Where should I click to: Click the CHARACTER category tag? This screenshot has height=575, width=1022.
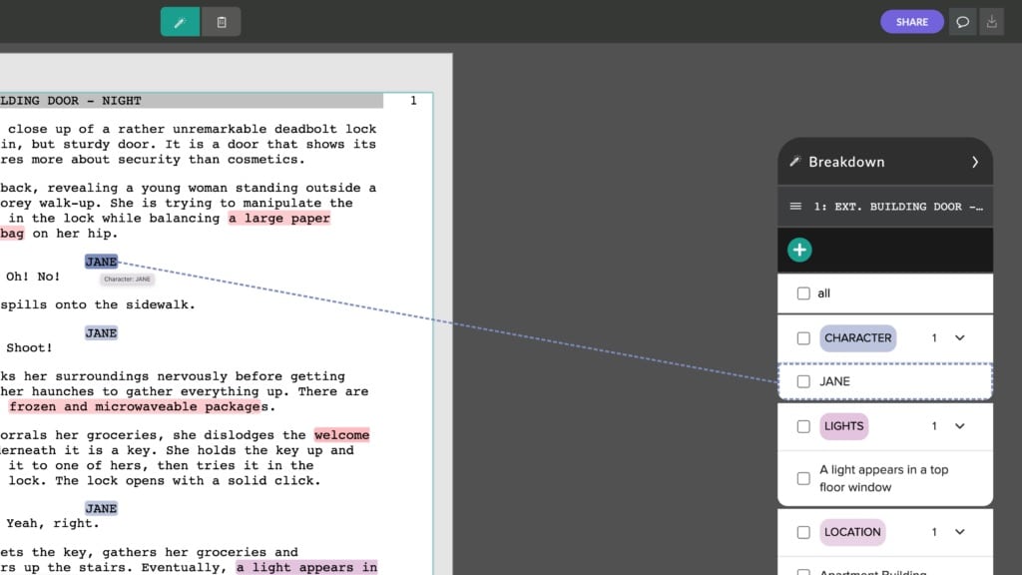857,338
